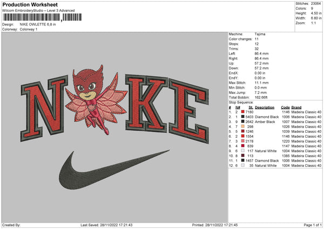Click the 'Brand' column header
This screenshot has height=229, width=324.
click(296, 107)
